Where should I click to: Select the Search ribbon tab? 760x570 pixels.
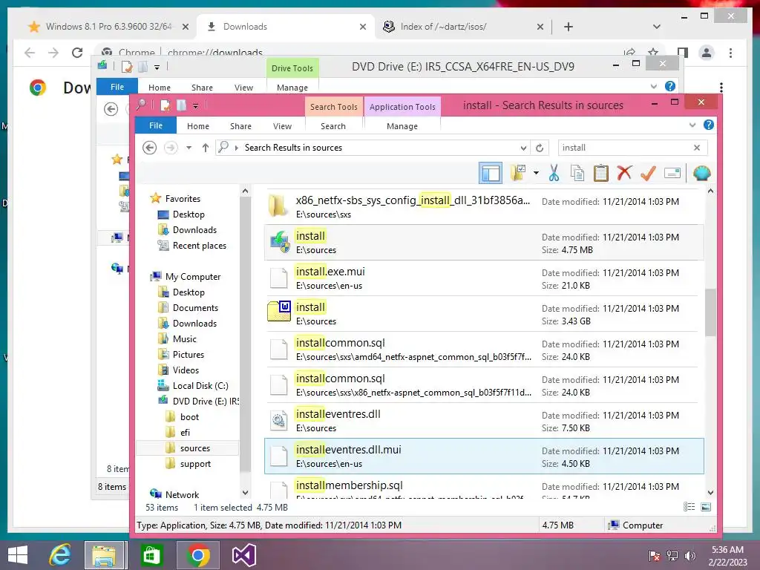(333, 126)
